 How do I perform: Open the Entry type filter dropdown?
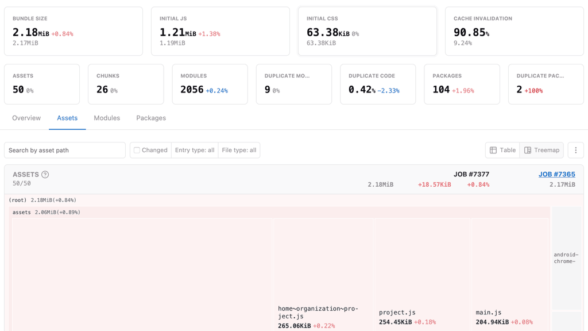point(195,150)
